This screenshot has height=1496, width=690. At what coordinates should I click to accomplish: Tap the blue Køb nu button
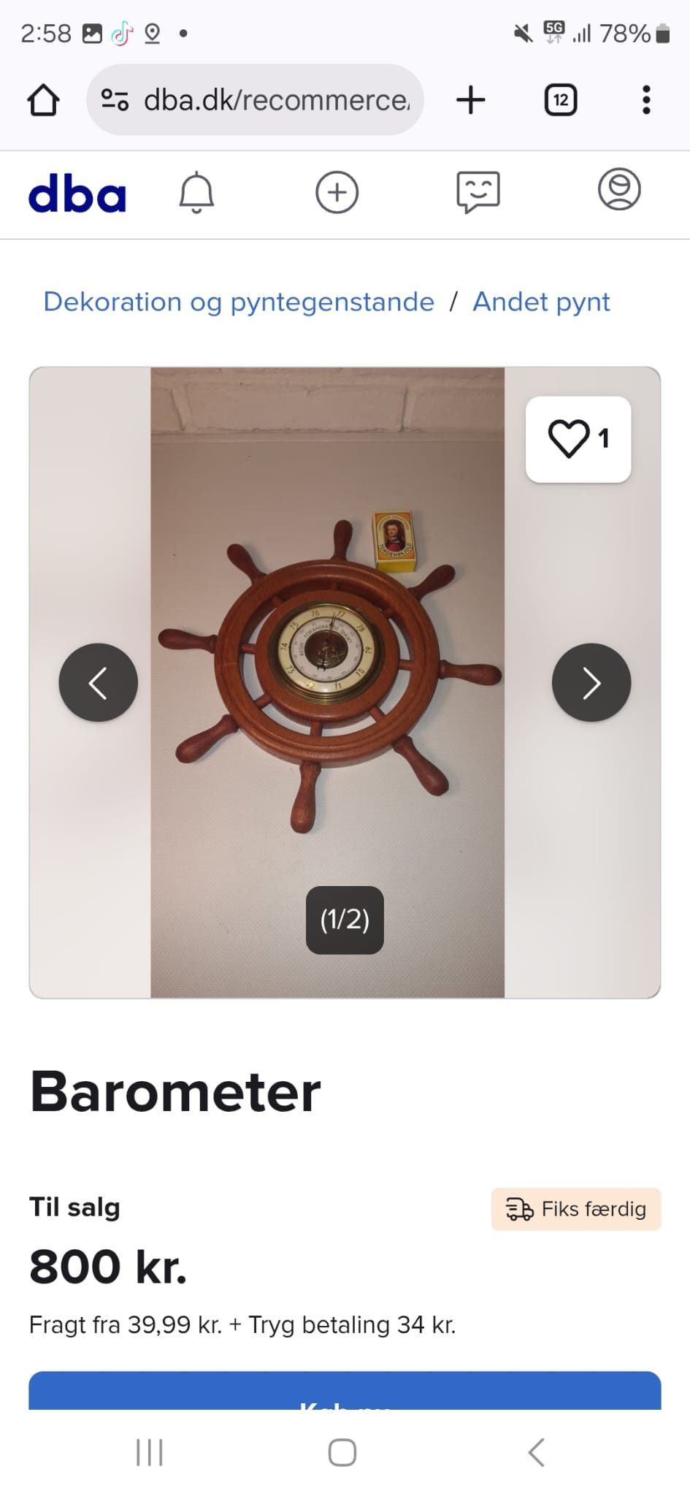(x=345, y=1391)
